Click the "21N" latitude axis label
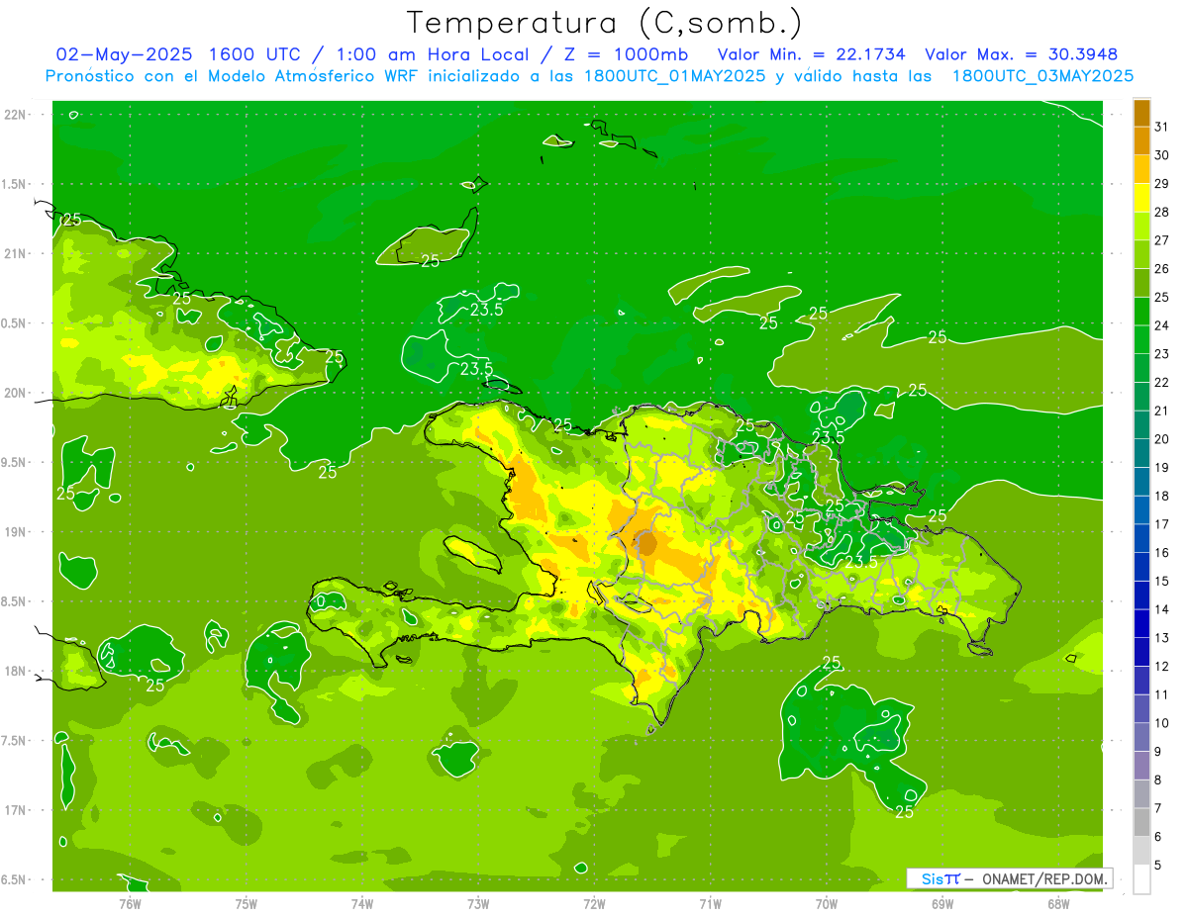1188x917 pixels. [x=17, y=253]
